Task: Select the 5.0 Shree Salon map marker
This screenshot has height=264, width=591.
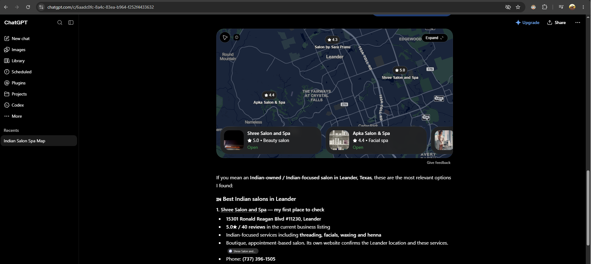Action: point(400,70)
